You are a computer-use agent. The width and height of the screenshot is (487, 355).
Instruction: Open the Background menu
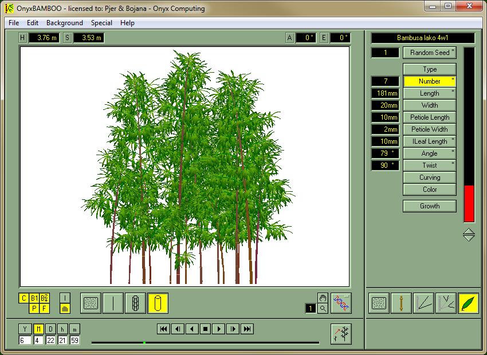click(65, 23)
